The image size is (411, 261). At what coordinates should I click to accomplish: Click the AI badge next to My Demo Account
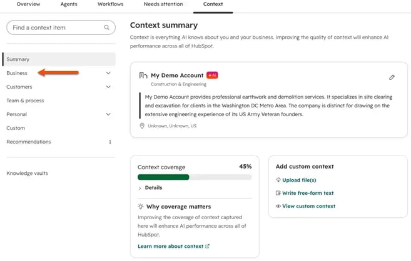click(x=212, y=75)
